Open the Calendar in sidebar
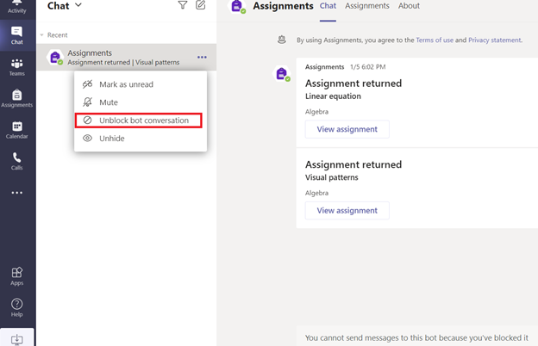This screenshot has width=538, height=346. point(17,130)
